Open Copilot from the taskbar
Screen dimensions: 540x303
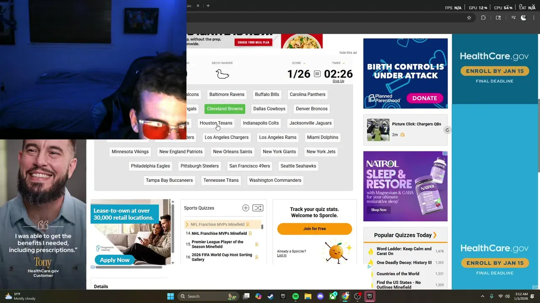tap(258, 296)
